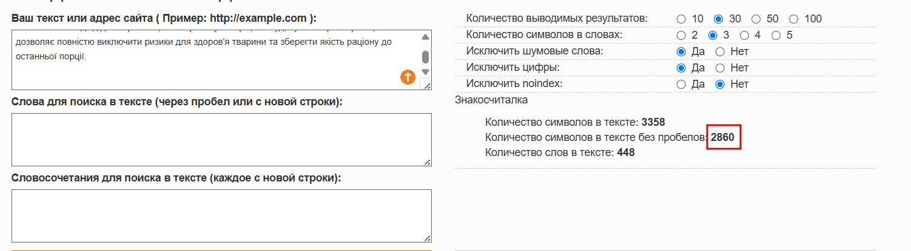The width and height of the screenshot is (911, 251).
Task: Select Нет for excluding digits
Action: coord(721,68)
